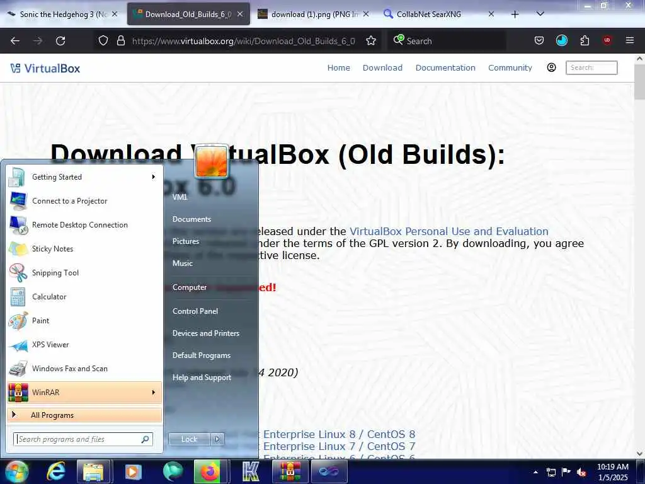
Task: Launch Calculator from Start menu
Action: point(84,297)
